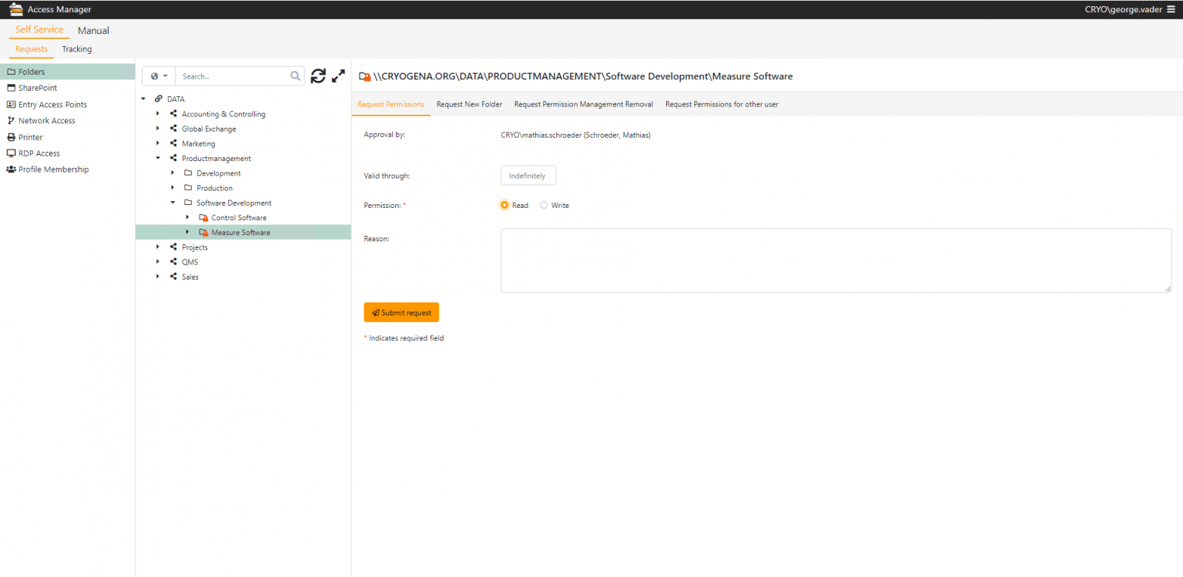Select the Sales share in tree
Screen dimensions: 1183x577
(189, 277)
